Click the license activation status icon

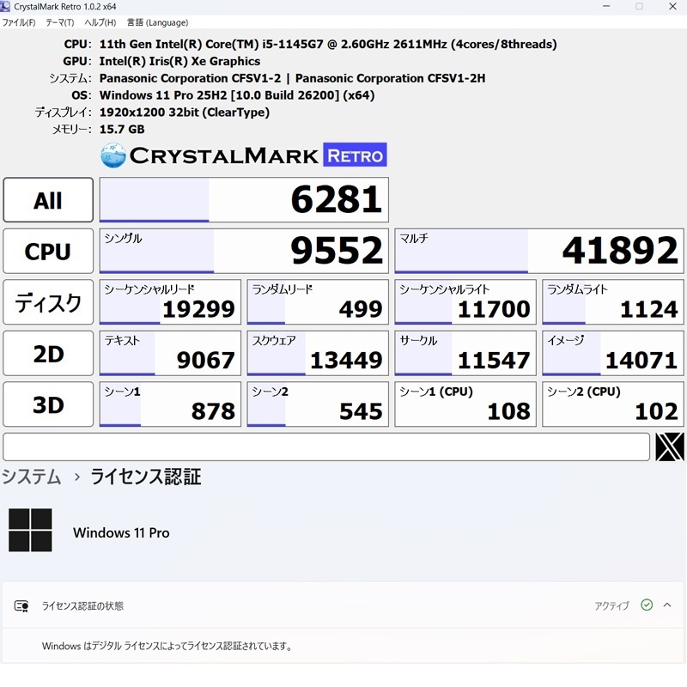(x=21, y=606)
